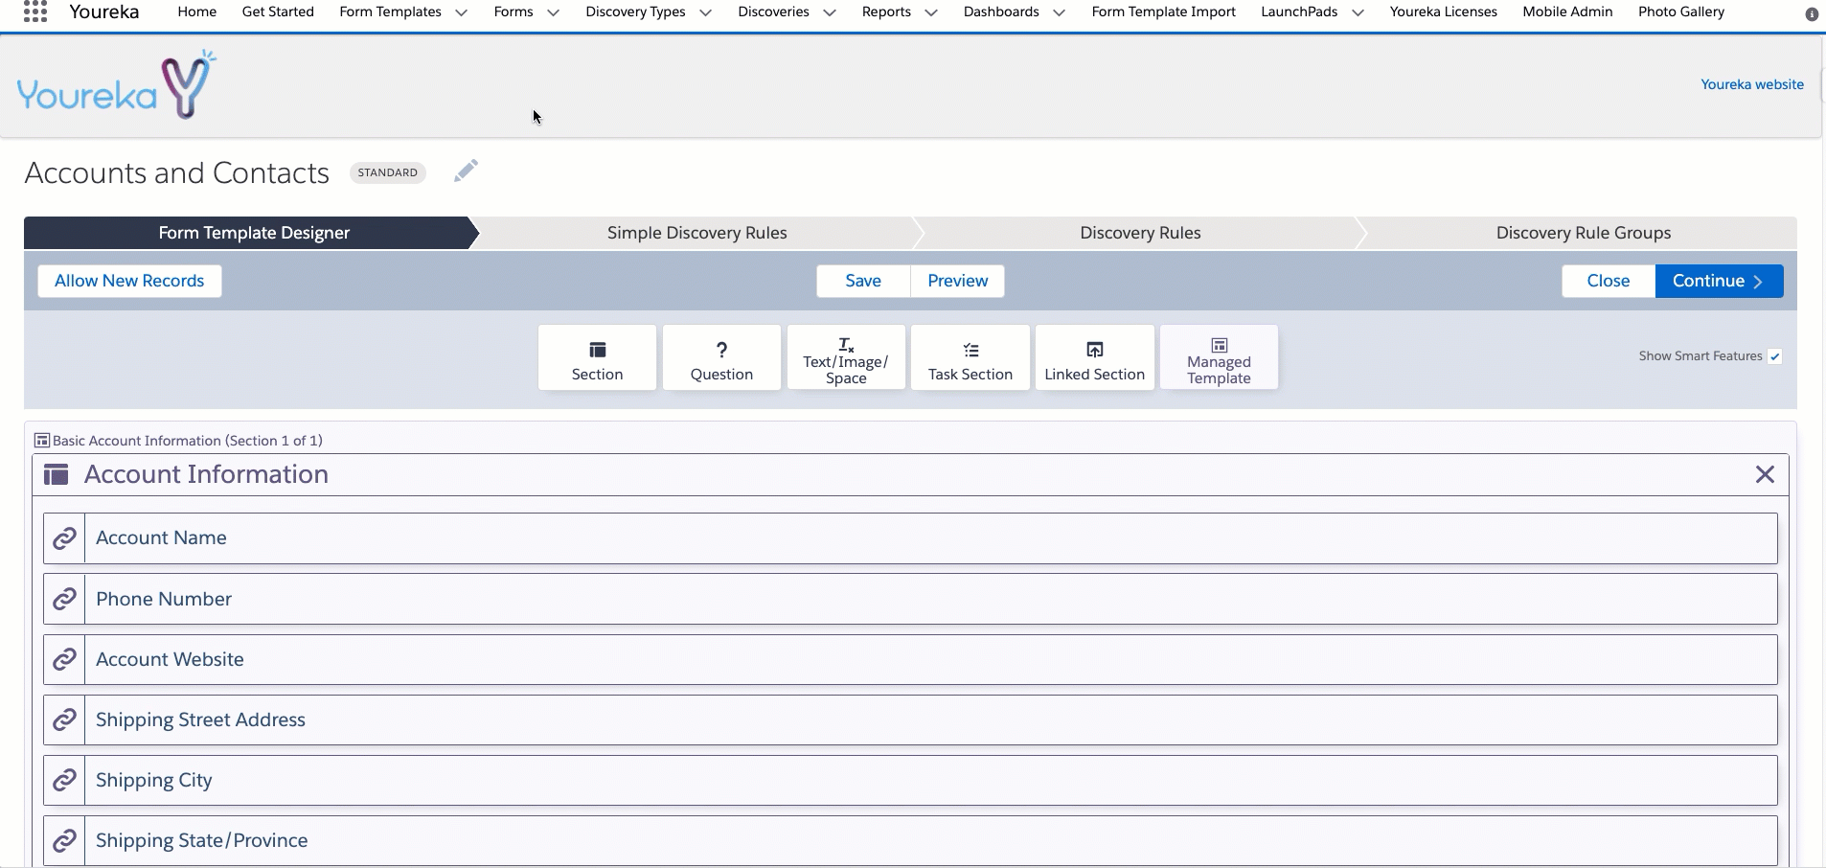Select the Shipping Street Address question row

(x=910, y=720)
